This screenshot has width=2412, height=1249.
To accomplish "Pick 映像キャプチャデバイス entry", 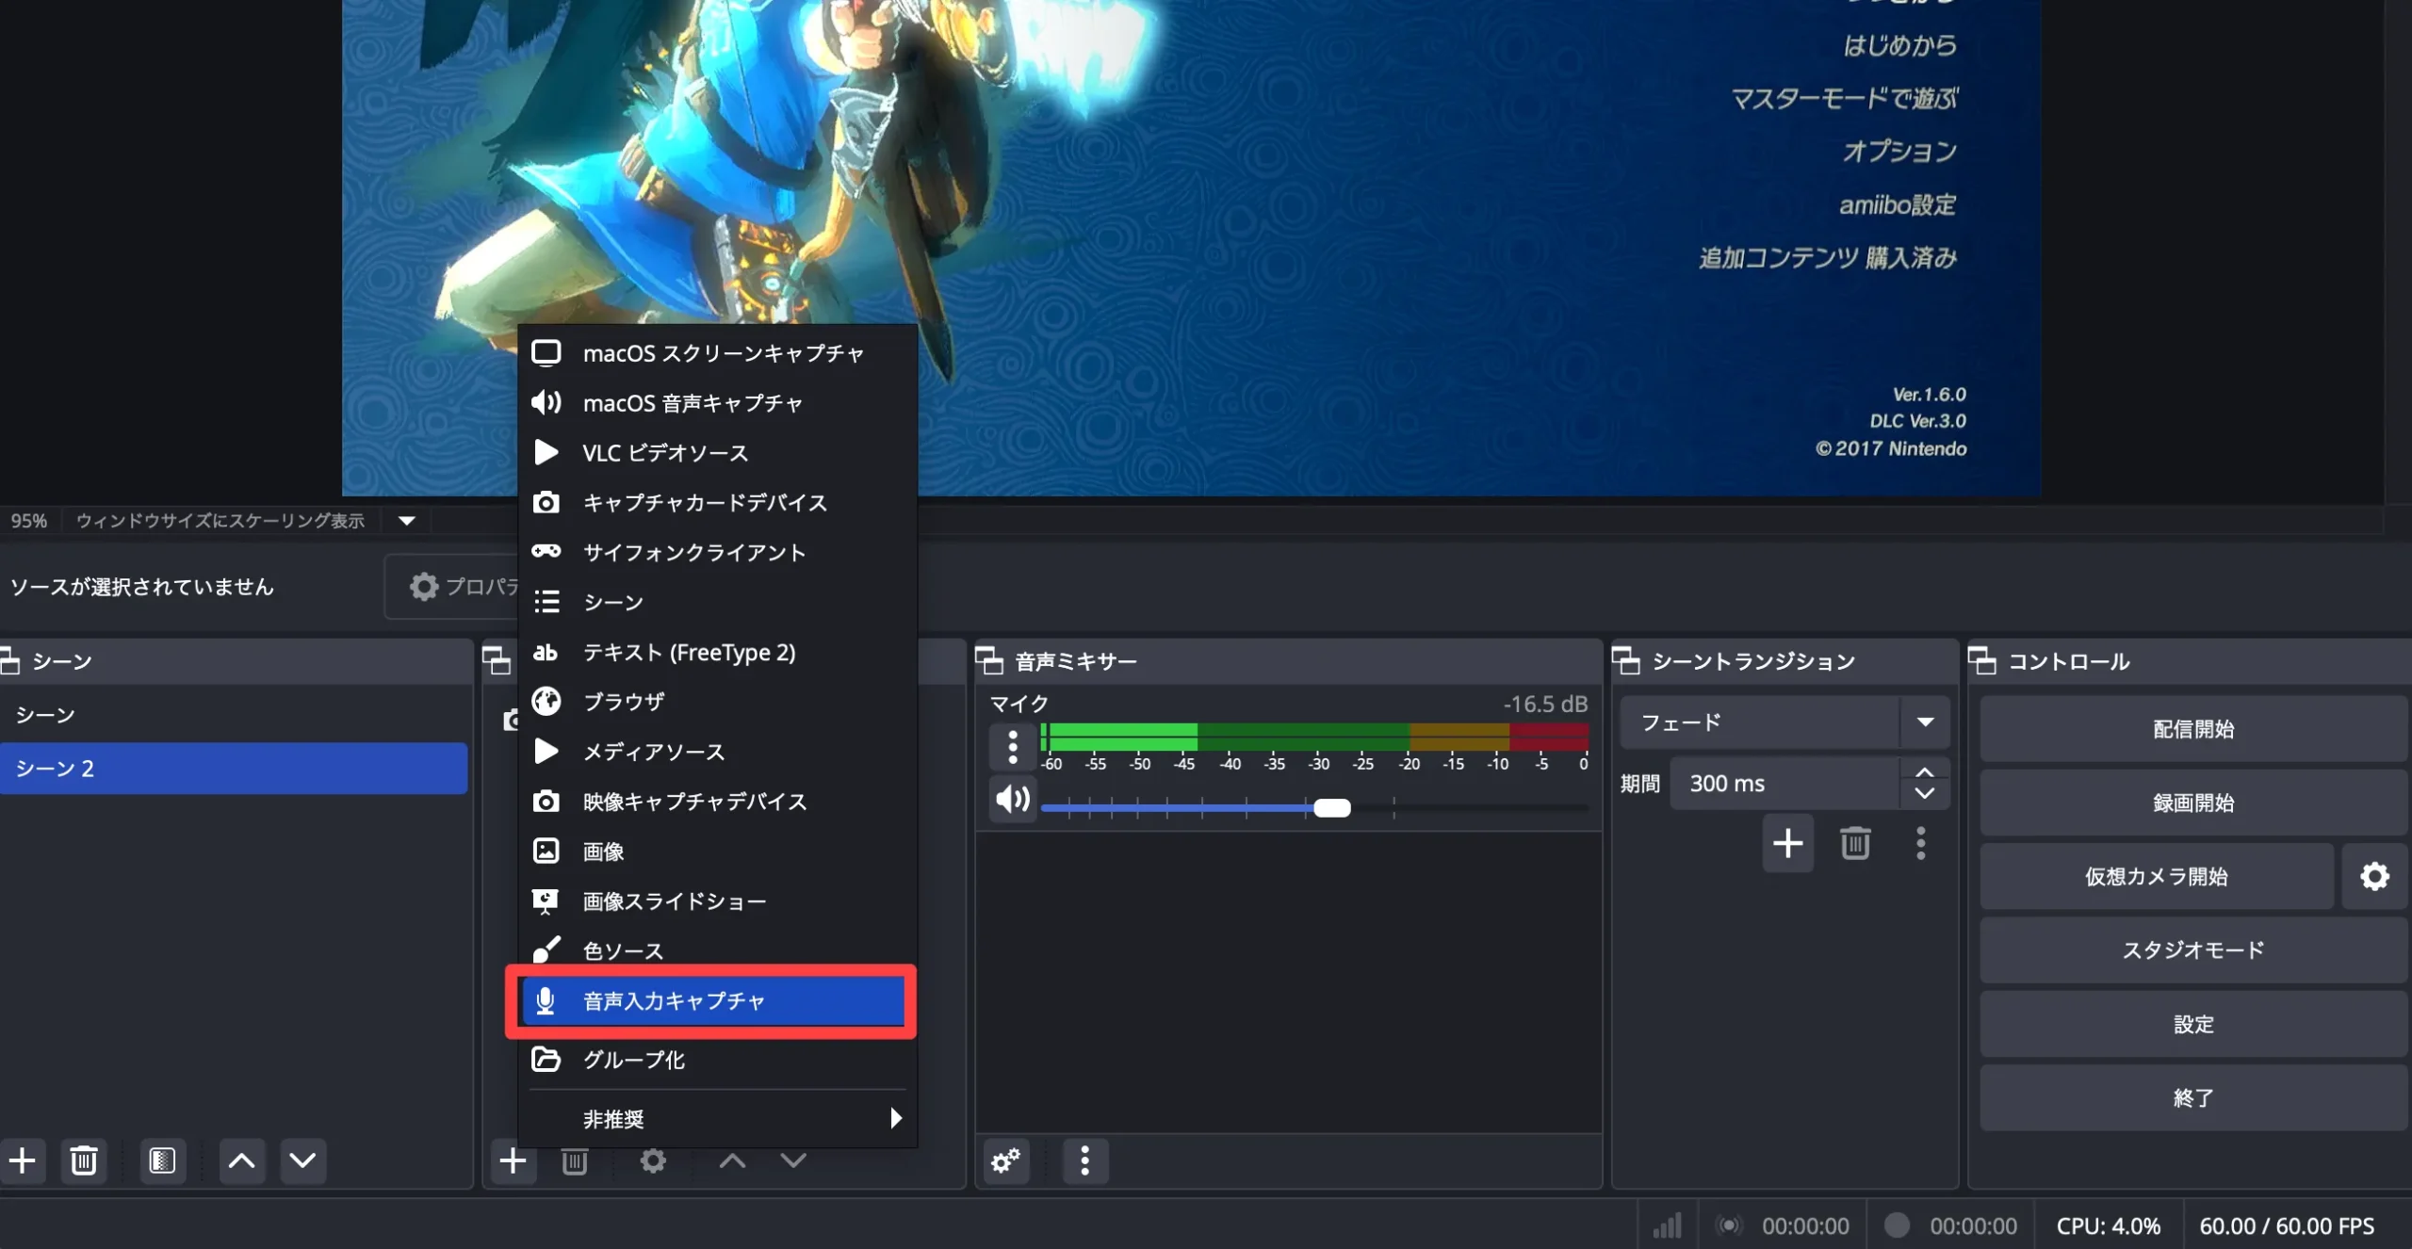I will tap(717, 802).
